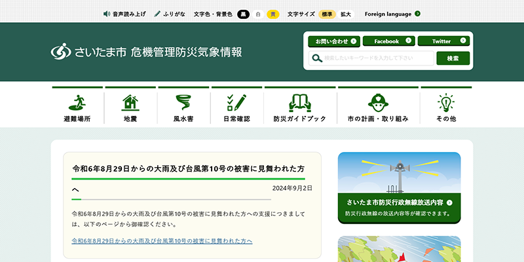Set text size to 標準
The height and width of the screenshot is (262, 524).
[327, 14]
